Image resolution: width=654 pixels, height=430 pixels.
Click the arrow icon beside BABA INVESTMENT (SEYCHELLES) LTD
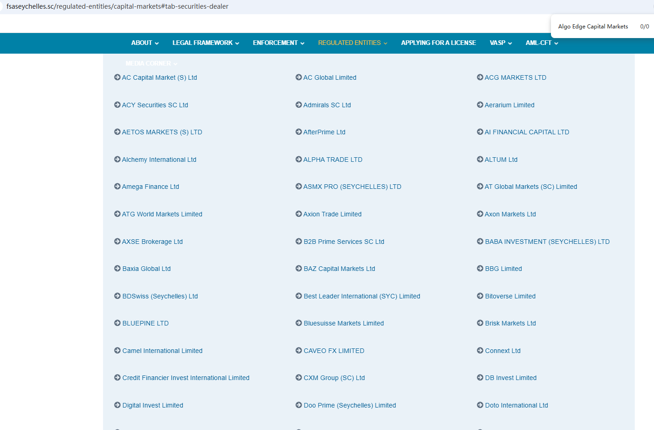(x=480, y=242)
